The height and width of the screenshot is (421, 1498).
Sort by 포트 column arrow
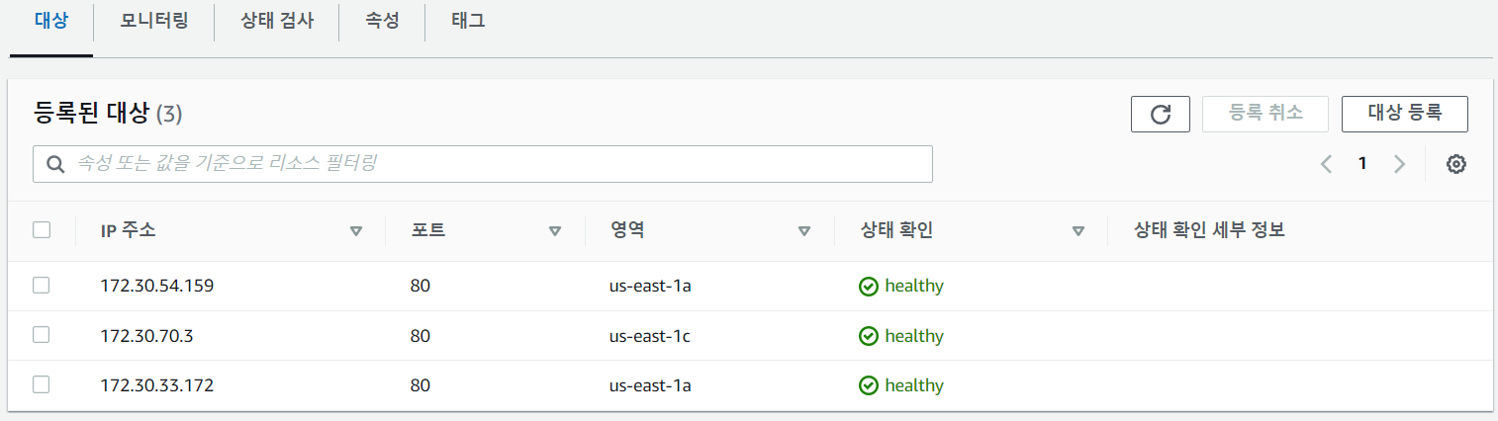point(555,231)
